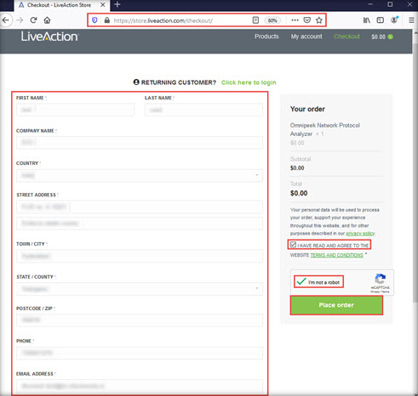Screen dimensions: 418x396
Task: Bookmark this page with the star icon
Action: point(319,20)
